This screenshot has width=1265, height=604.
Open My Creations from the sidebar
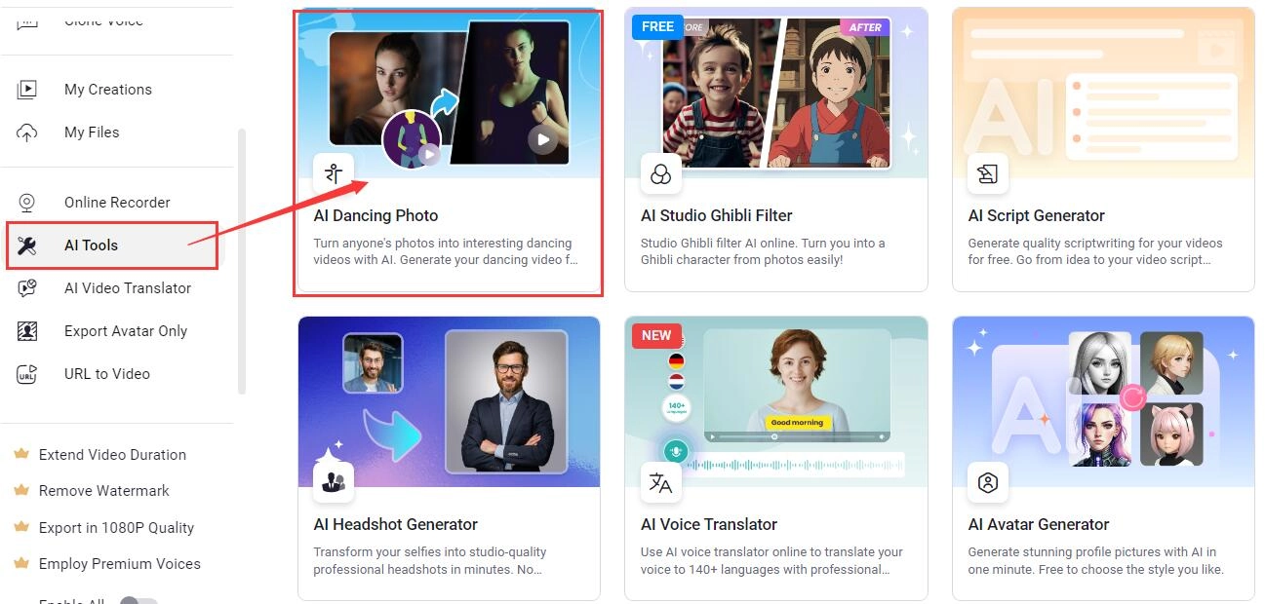(x=107, y=90)
